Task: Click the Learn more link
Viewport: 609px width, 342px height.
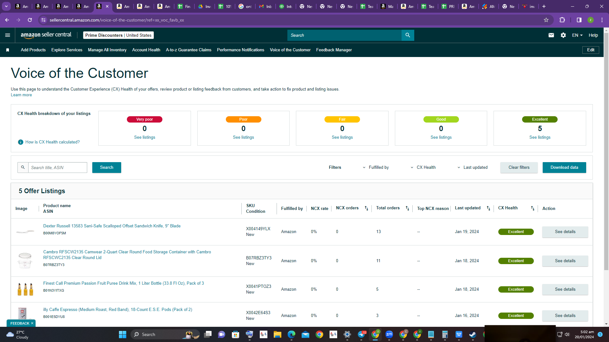Action: tap(21, 95)
